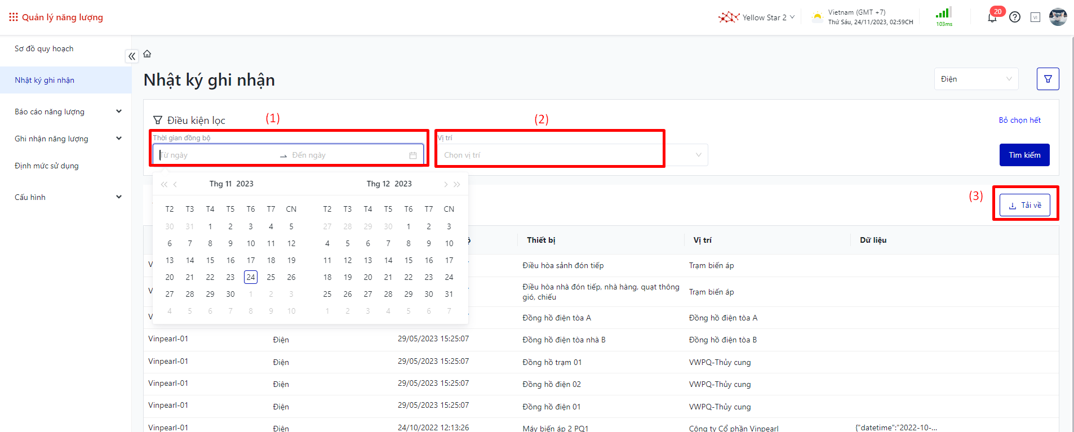Go to next month in calendar
The height and width of the screenshot is (432, 1074).
click(445, 184)
